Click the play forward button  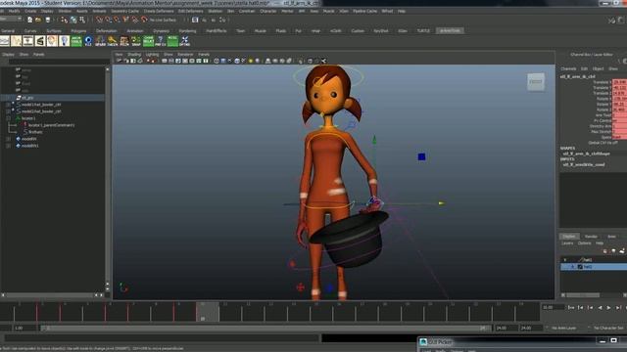tap(608, 308)
